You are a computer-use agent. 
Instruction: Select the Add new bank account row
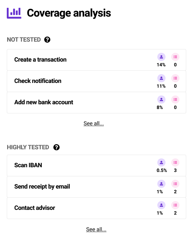(x=96, y=103)
